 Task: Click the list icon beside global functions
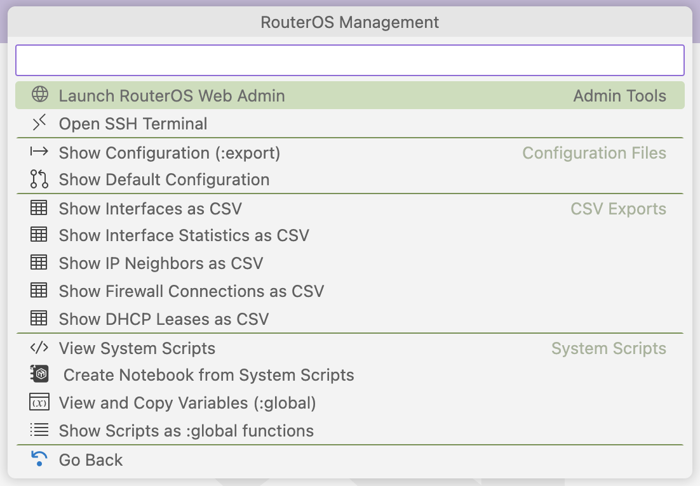(x=39, y=430)
